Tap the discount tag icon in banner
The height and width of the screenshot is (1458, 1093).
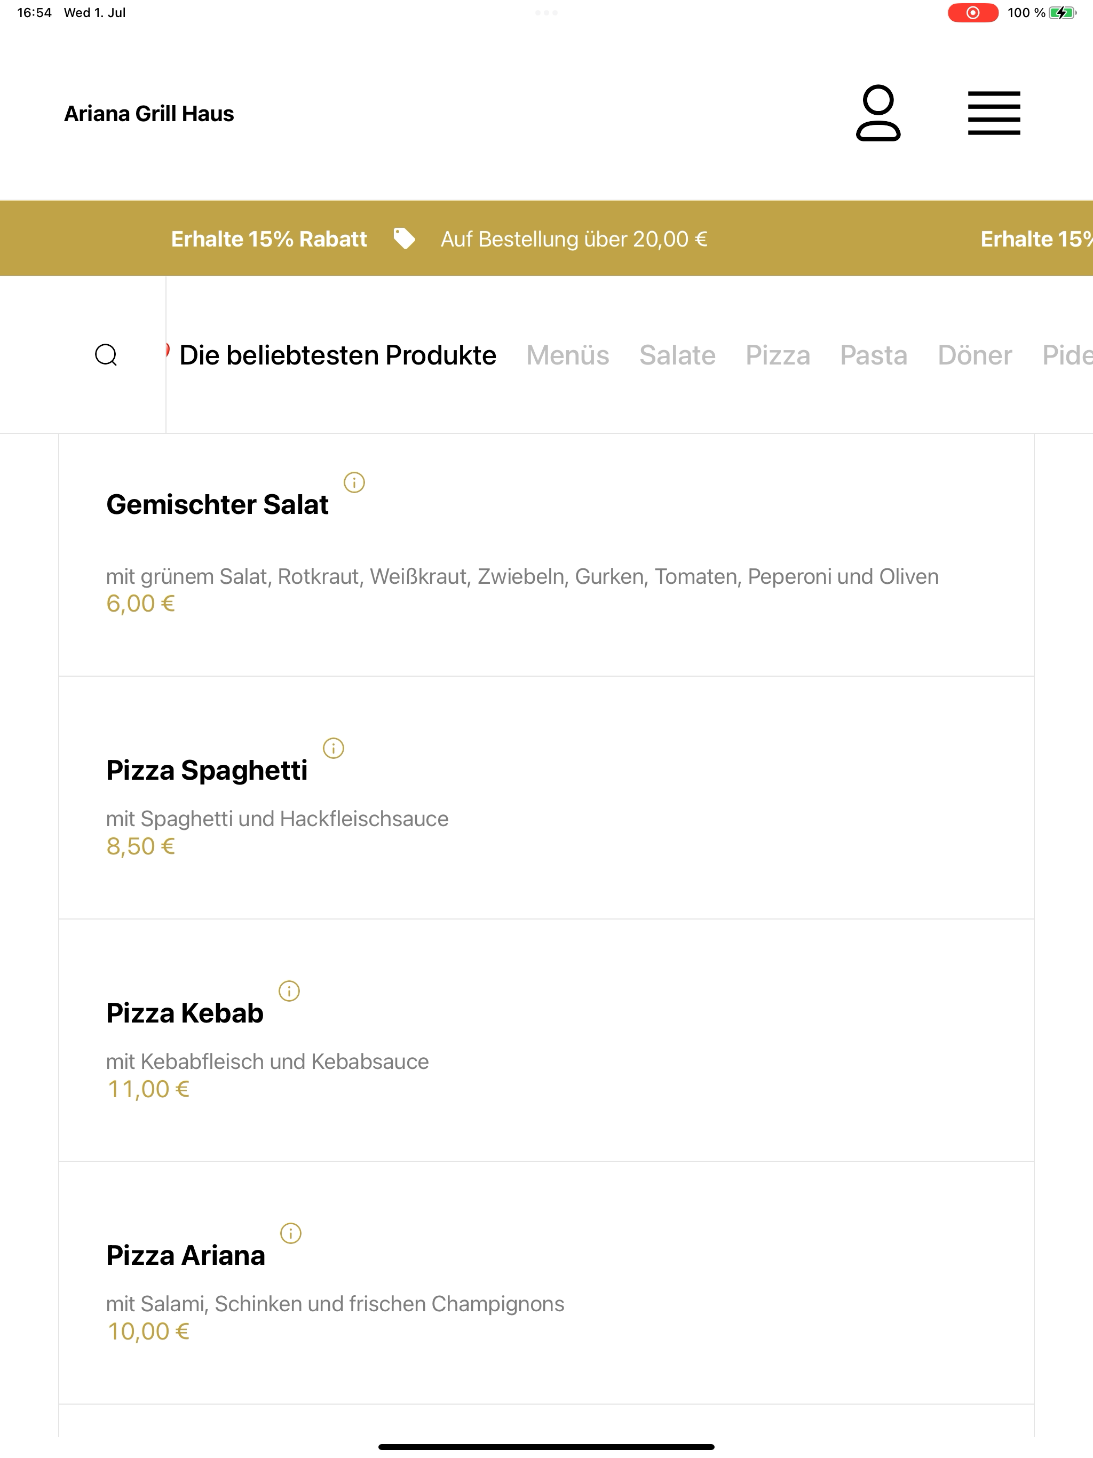point(404,239)
